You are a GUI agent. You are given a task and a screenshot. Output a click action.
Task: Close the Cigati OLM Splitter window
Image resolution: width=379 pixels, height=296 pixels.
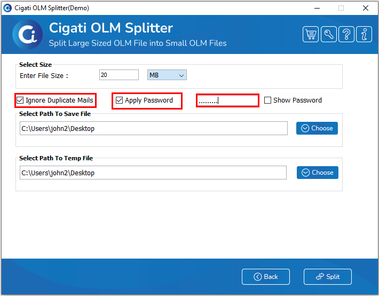(x=366, y=8)
